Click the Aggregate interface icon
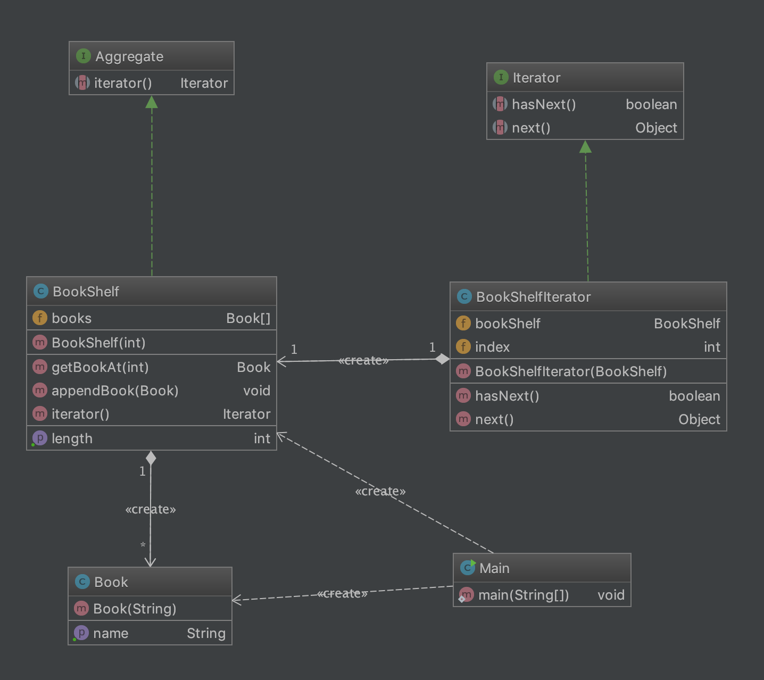The width and height of the screenshot is (764, 680). click(84, 56)
